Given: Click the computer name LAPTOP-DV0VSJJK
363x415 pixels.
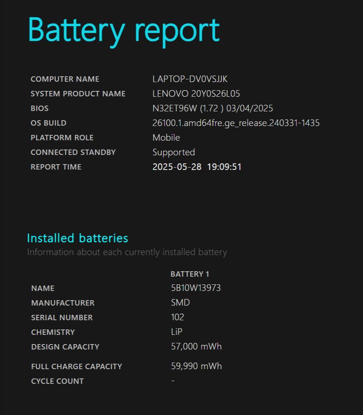Looking at the screenshot, I should point(190,79).
